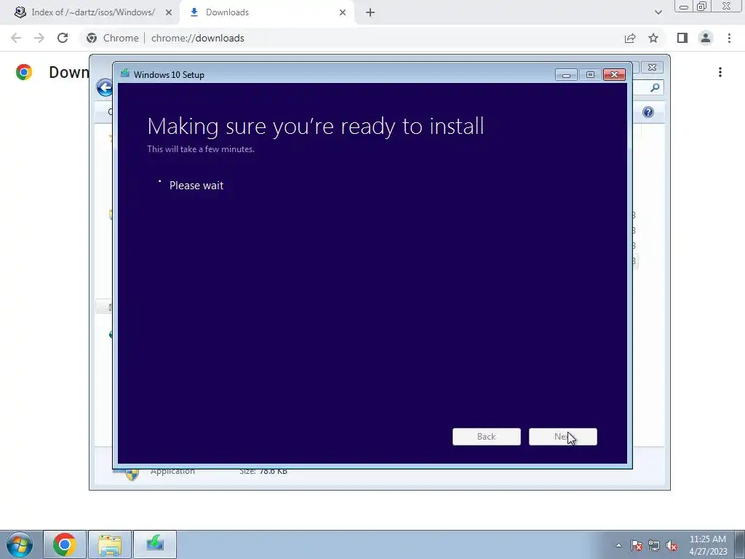Click the Windows 10 Setup title bar icon

125,74
